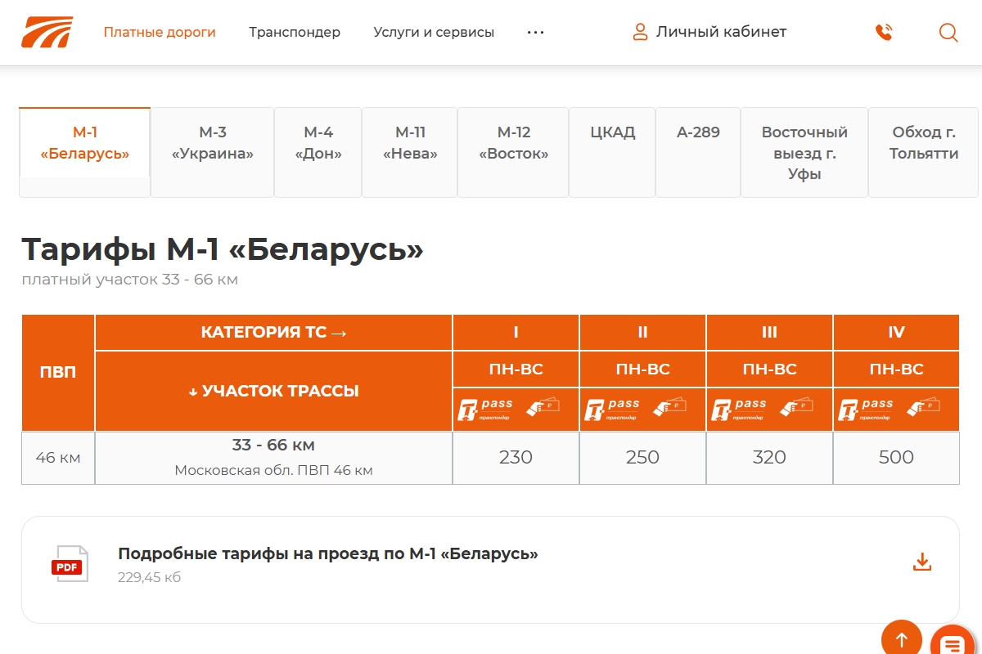
Task: Click the category IV header cell
Action: pos(896,333)
